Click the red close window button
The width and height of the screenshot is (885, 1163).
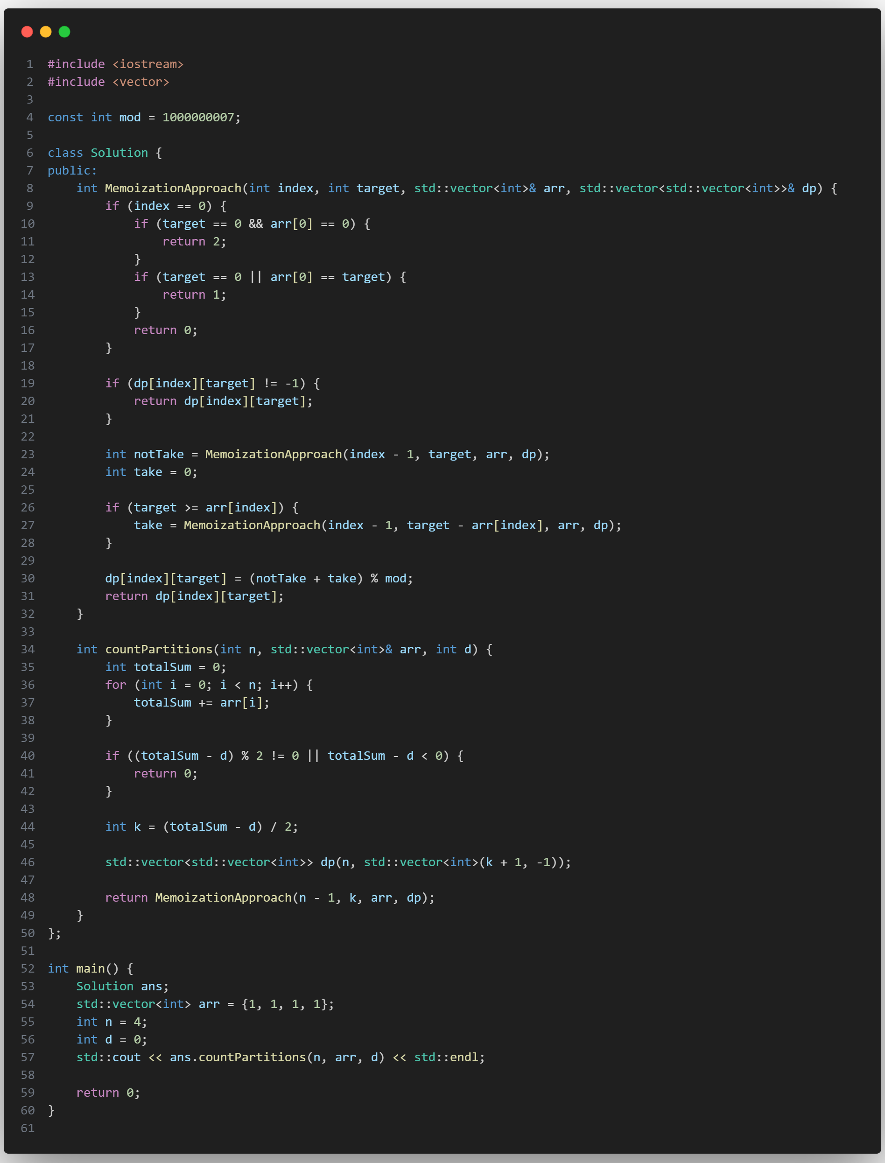click(x=27, y=32)
